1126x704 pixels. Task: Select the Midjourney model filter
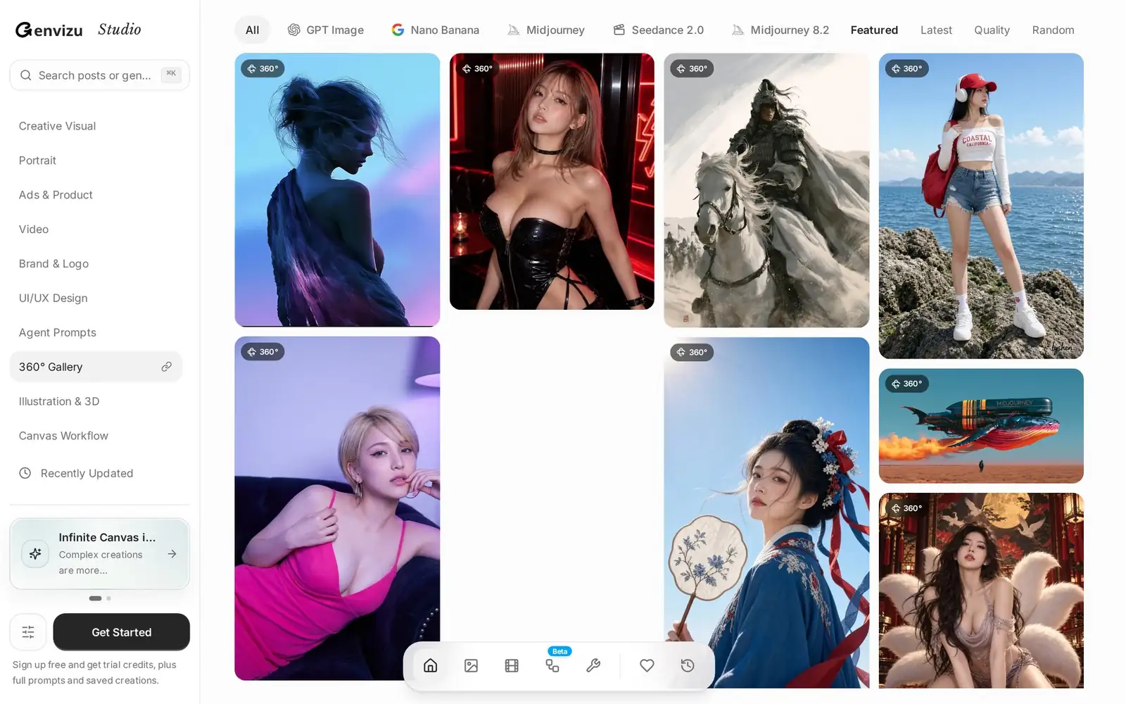tap(546, 30)
